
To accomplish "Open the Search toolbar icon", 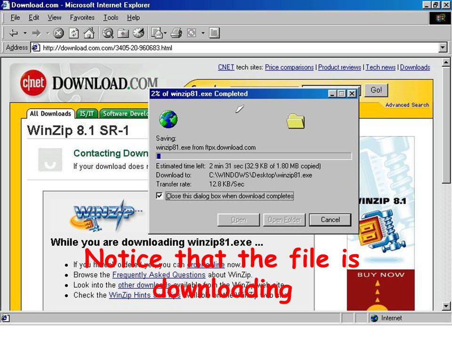I will coord(108,33).
